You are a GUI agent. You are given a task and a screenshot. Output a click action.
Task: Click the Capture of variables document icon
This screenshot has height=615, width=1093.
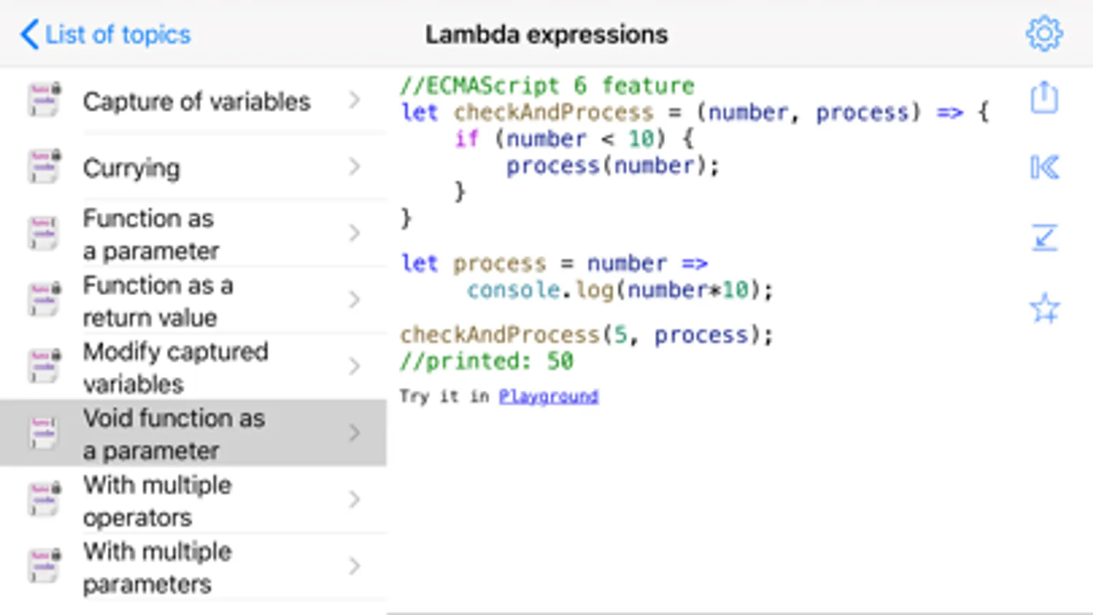[x=44, y=100]
